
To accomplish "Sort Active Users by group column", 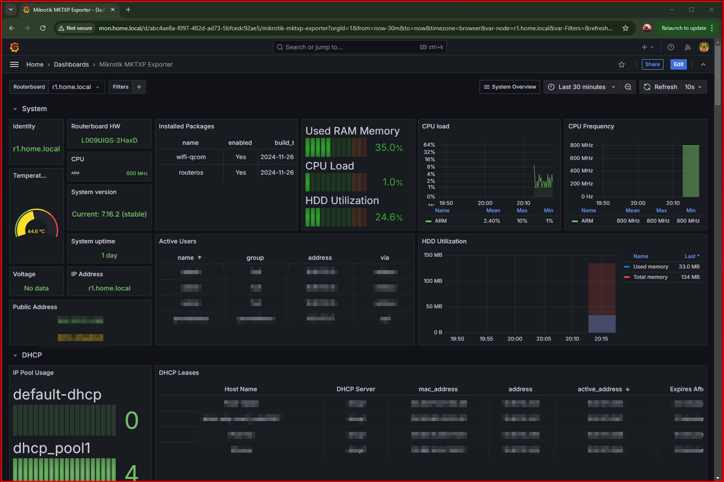I will pyautogui.click(x=255, y=258).
